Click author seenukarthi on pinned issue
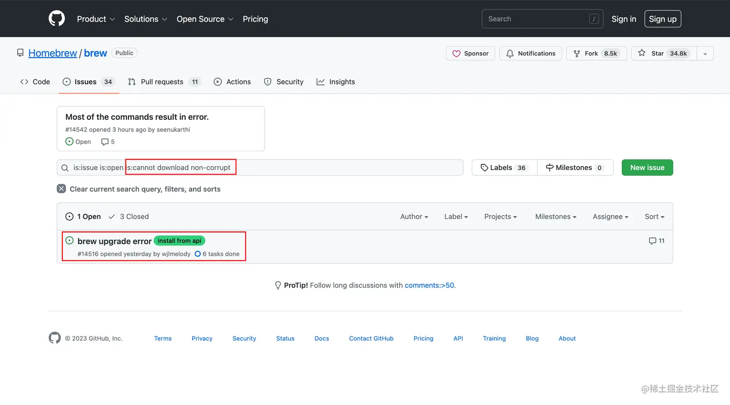 pyautogui.click(x=173, y=130)
